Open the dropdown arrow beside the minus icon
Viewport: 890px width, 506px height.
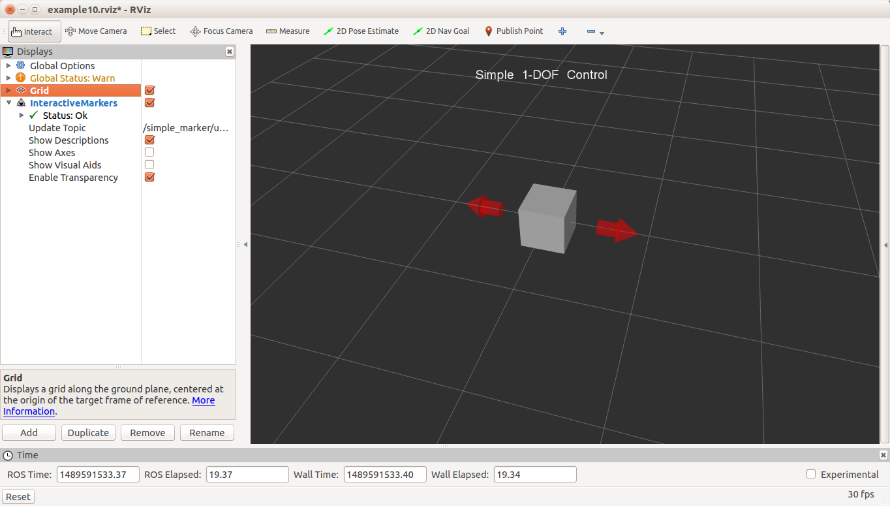click(x=602, y=33)
